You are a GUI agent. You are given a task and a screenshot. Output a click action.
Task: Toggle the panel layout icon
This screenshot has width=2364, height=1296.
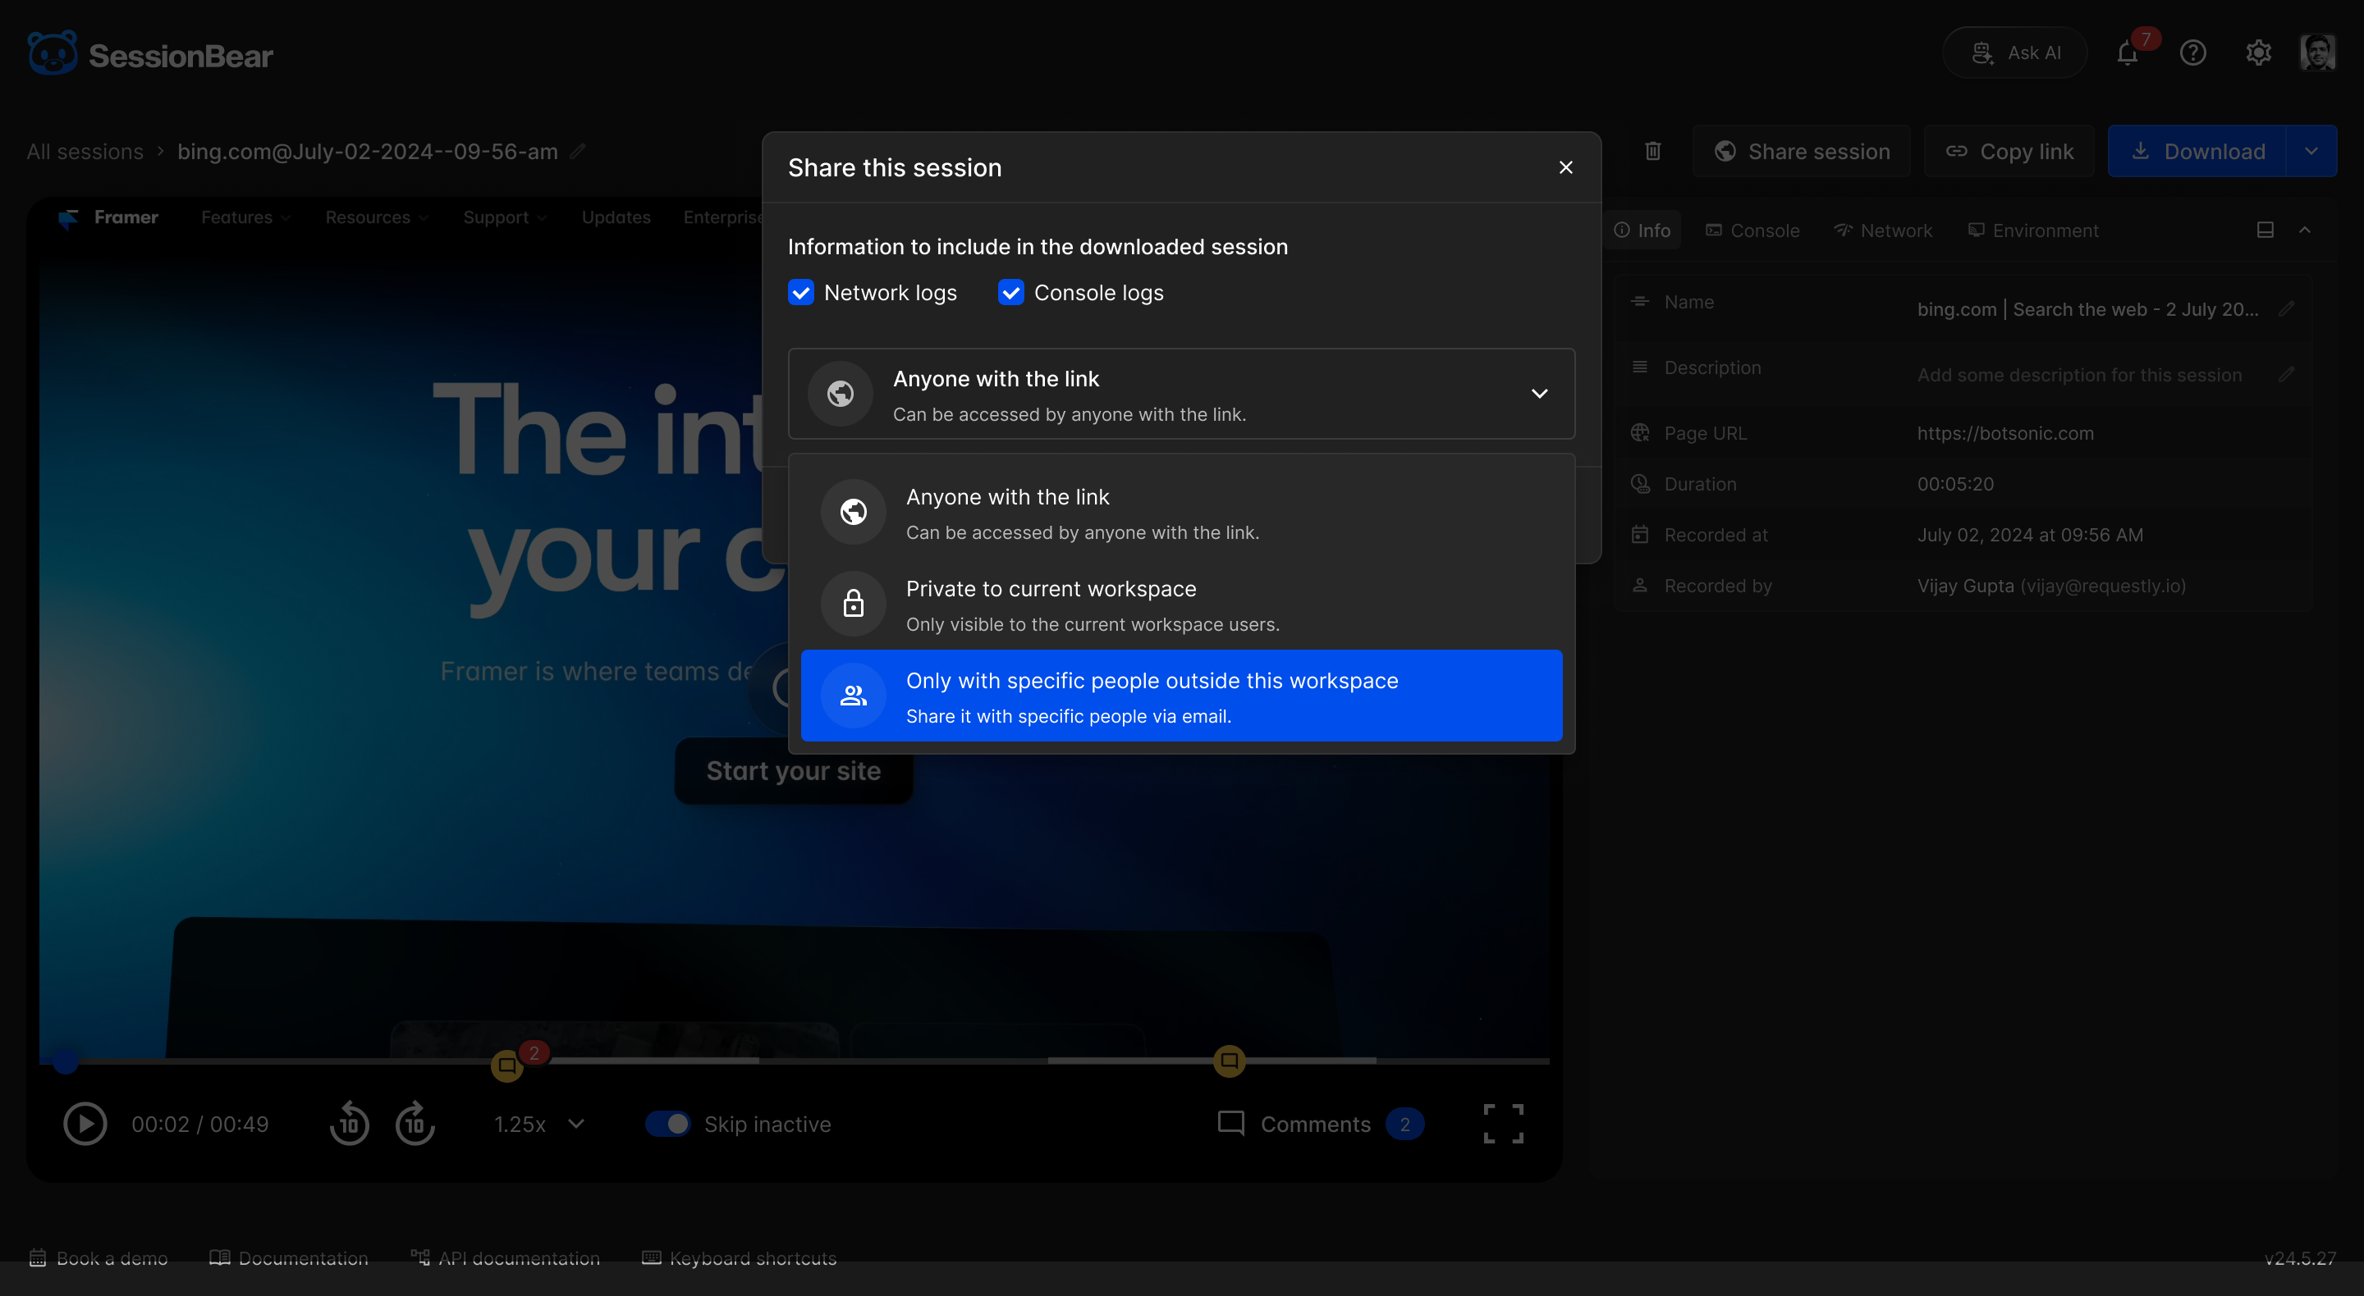[x=2265, y=230]
